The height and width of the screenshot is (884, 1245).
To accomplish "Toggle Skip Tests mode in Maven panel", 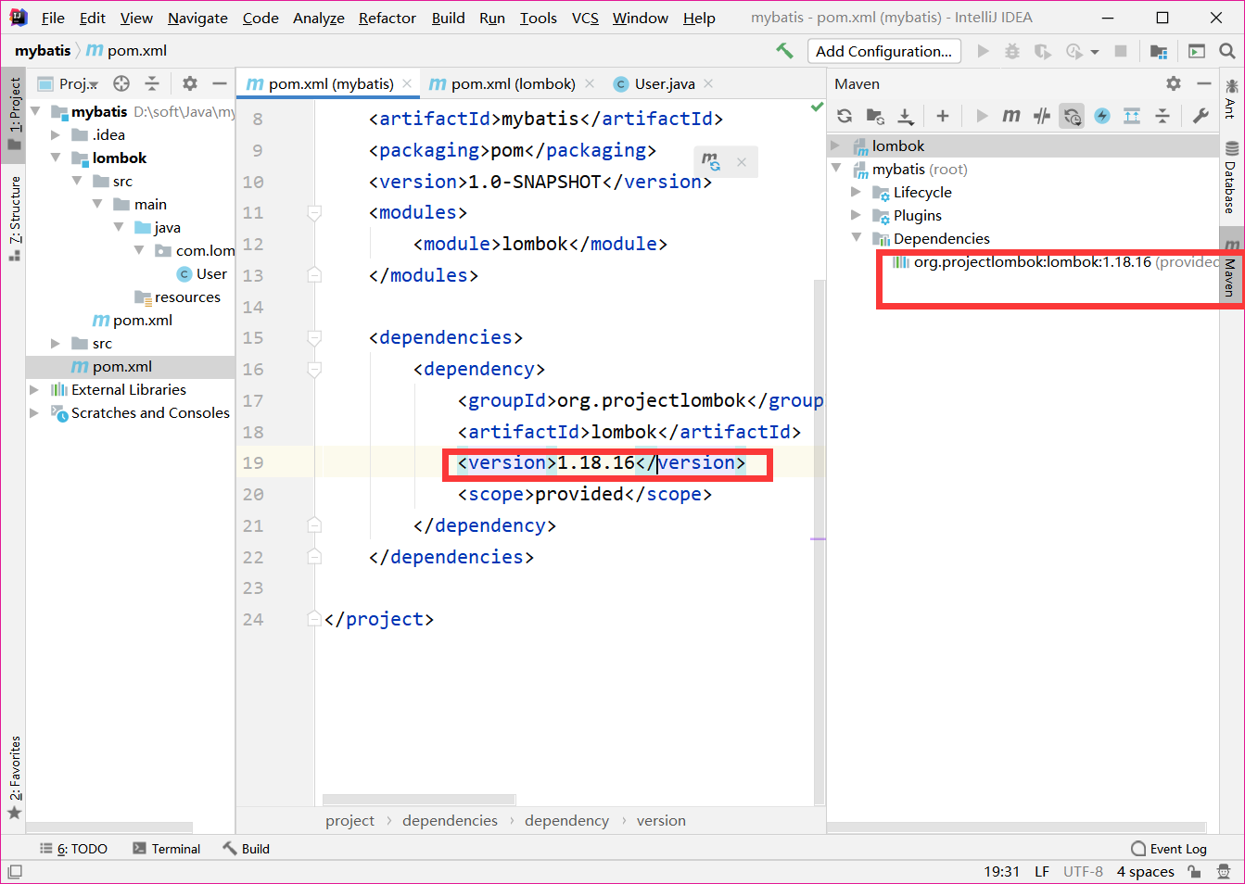I will point(1041,116).
